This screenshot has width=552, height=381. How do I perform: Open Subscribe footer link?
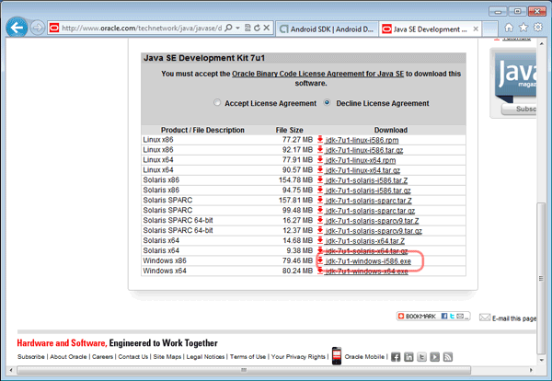point(31,357)
